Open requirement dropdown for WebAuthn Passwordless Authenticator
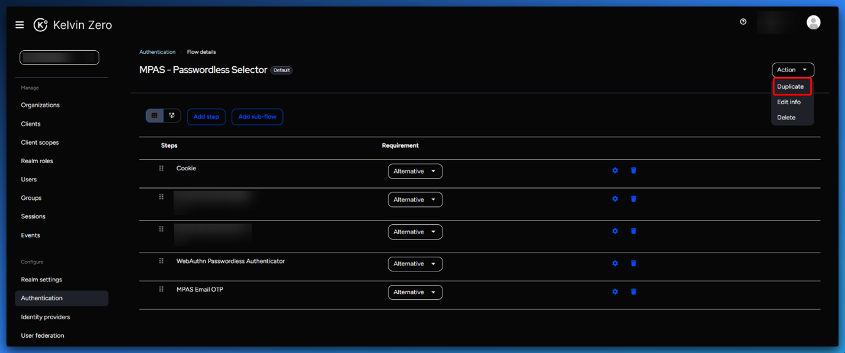The width and height of the screenshot is (845, 353). [415, 264]
